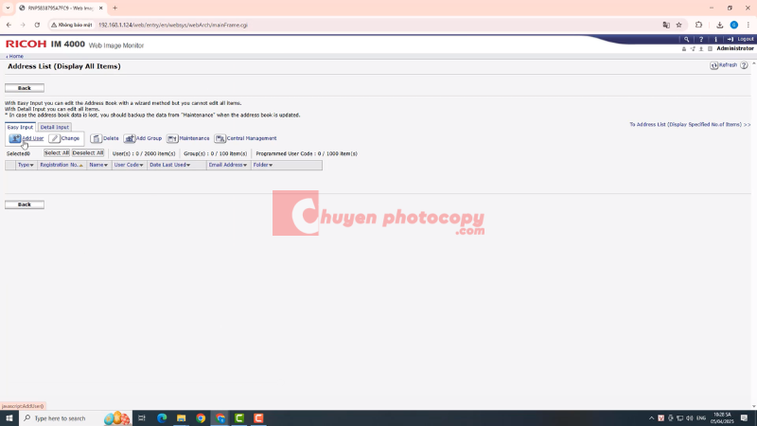Click the not-secure site info chip
The width and height of the screenshot is (757, 426).
tap(72, 26)
